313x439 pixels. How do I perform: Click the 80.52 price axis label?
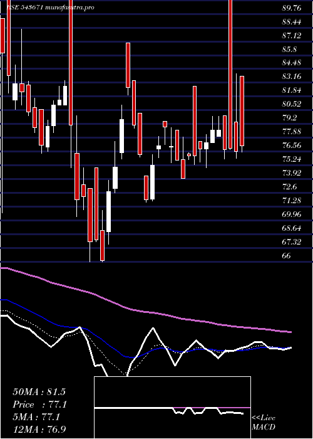pyautogui.click(x=292, y=104)
